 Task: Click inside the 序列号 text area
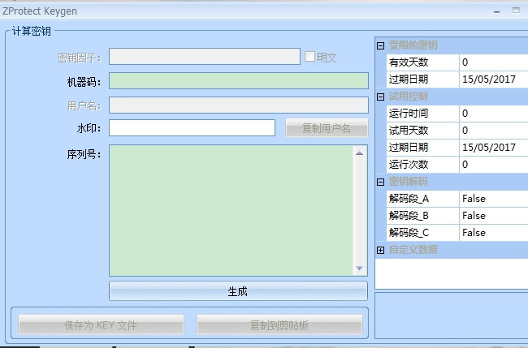point(231,210)
